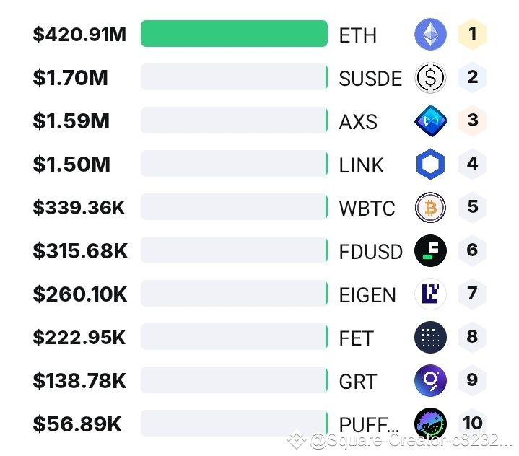Click the GRT token icon
This screenshot has height=456, width=519.
(430, 381)
